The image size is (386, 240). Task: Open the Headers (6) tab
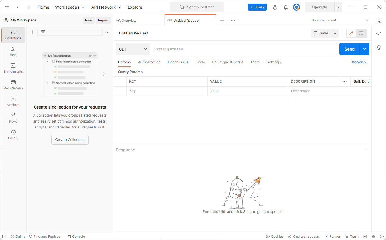(178, 62)
